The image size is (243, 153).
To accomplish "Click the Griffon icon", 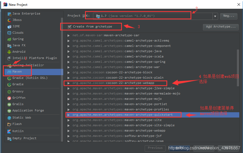I will tap(9, 98).
